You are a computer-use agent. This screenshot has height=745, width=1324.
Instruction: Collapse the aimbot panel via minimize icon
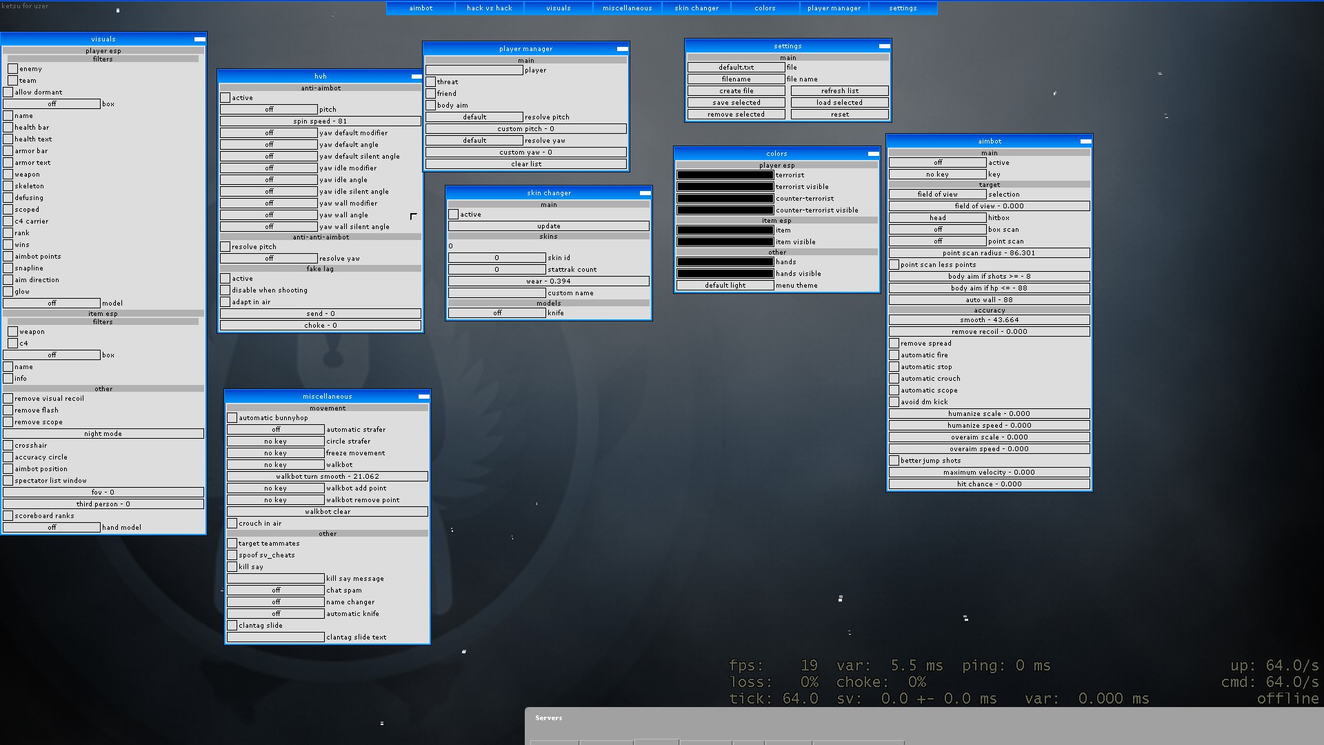(1085, 141)
